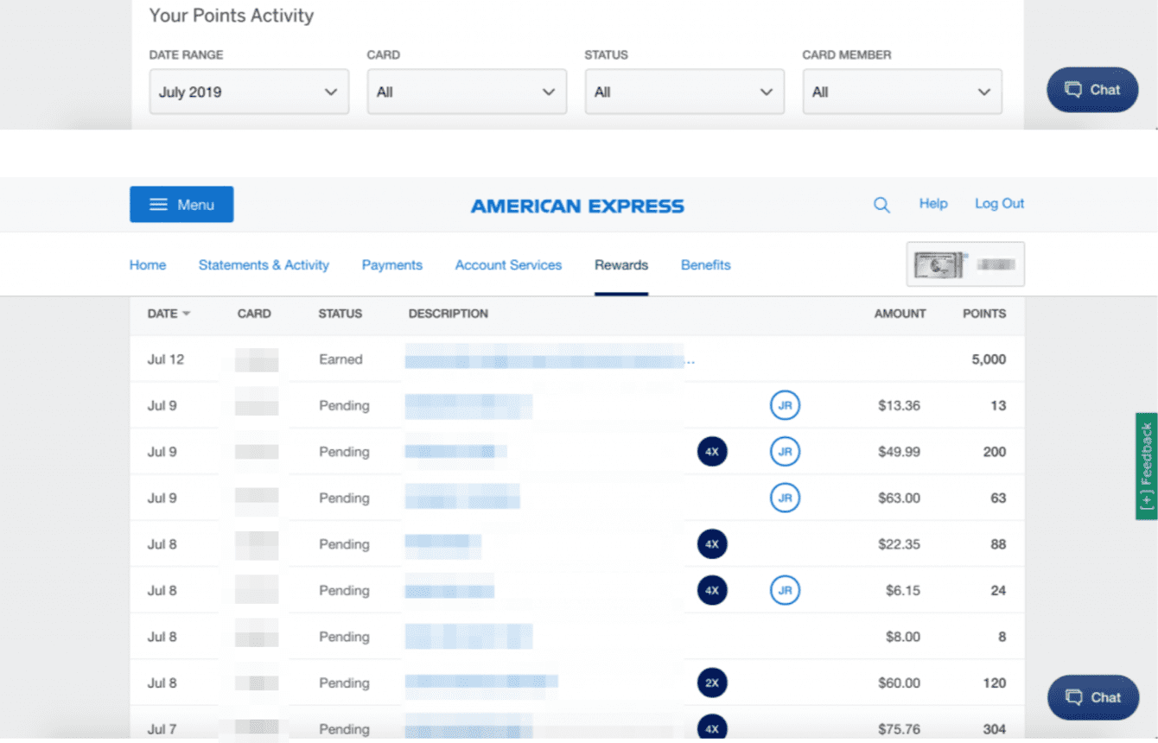1158x743 pixels.
Task: Click the 2X badge on the $60.00 row
Action: pyautogui.click(x=712, y=683)
